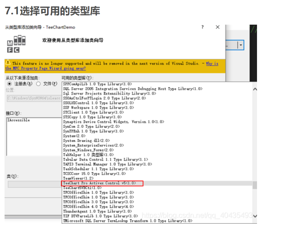Select SQL Server 2005 Integration Services Debugging Host entry
Viewport: 281px width, 231px height.
pos(133,89)
